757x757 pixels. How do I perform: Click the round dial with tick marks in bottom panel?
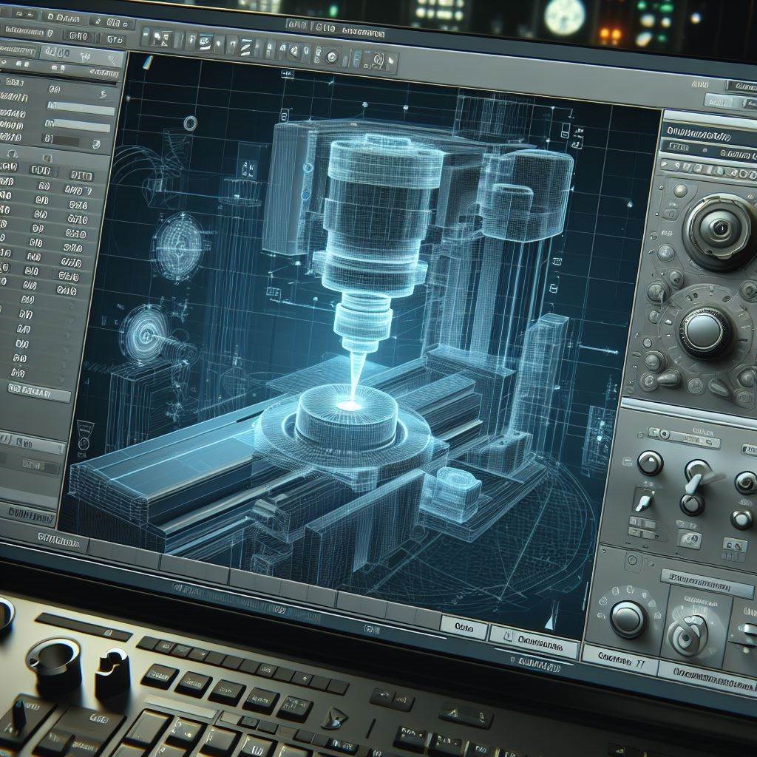tap(628, 618)
